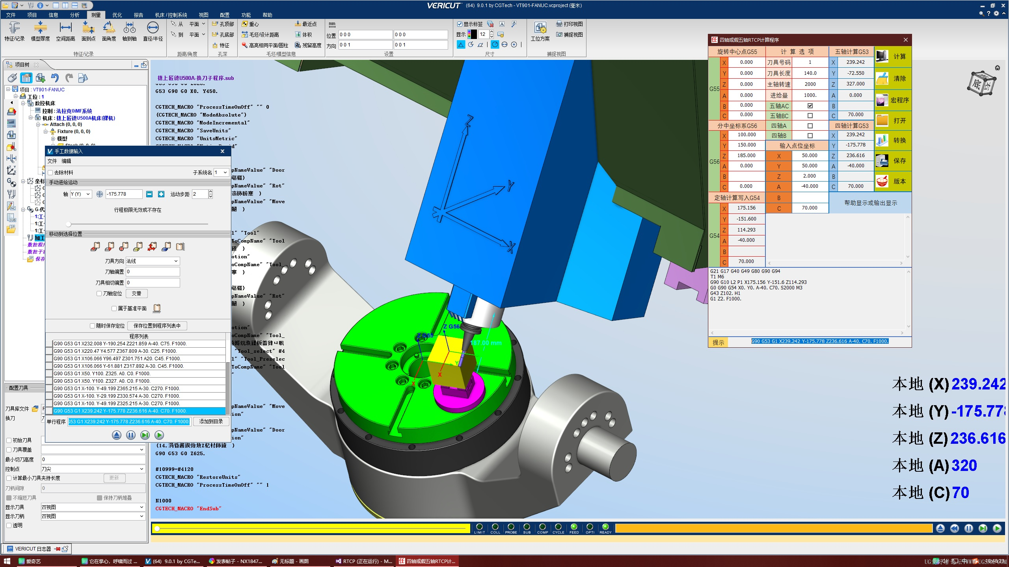
Task: Open the 编辑 menu in MDI dialog
Action: [x=66, y=161]
